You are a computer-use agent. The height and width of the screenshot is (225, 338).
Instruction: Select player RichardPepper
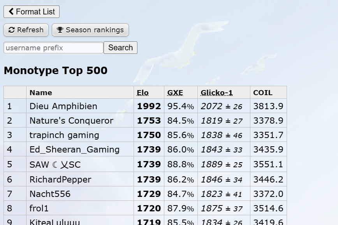point(60,180)
